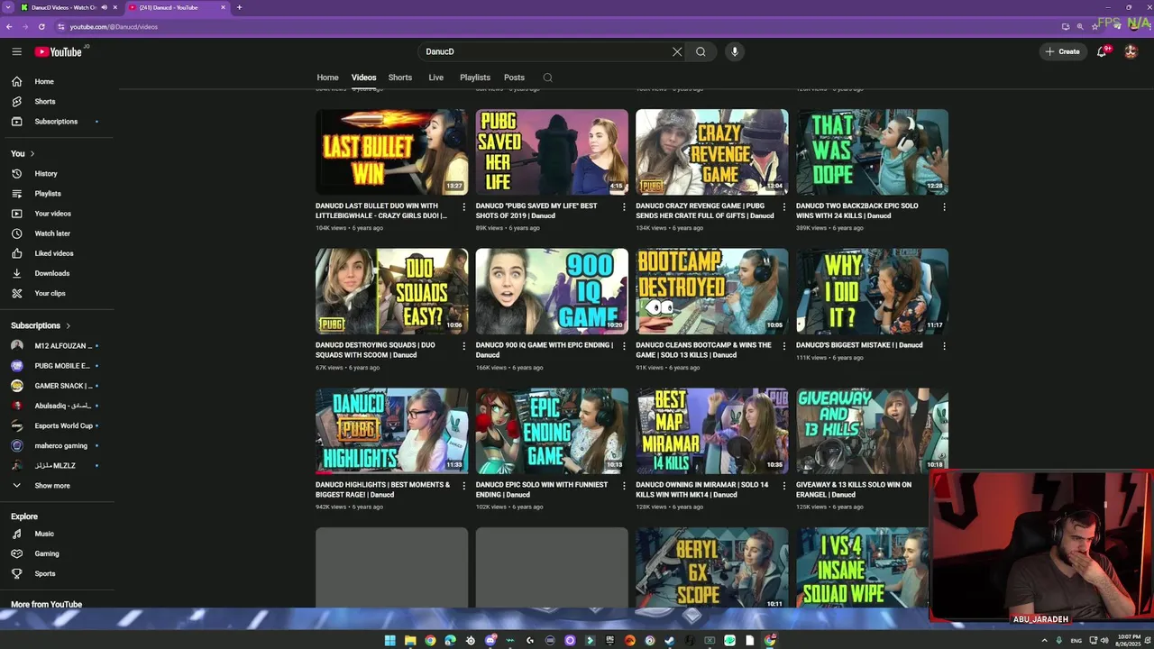Open History in the sidebar
This screenshot has height=649, width=1154.
click(60, 173)
